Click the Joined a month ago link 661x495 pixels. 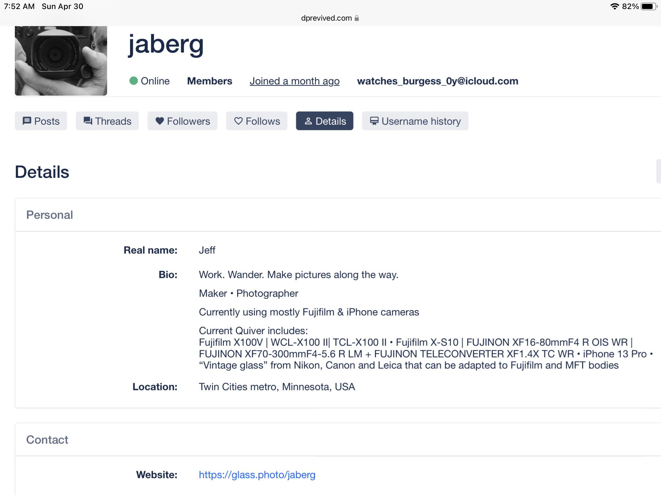295,81
